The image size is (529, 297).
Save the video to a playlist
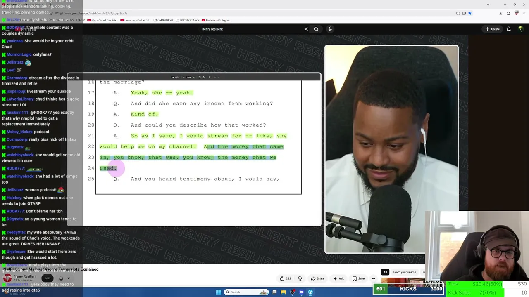[358, 278]
